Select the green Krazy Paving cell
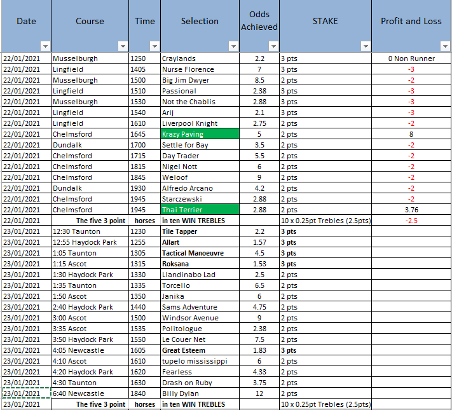 pos(200,134)
